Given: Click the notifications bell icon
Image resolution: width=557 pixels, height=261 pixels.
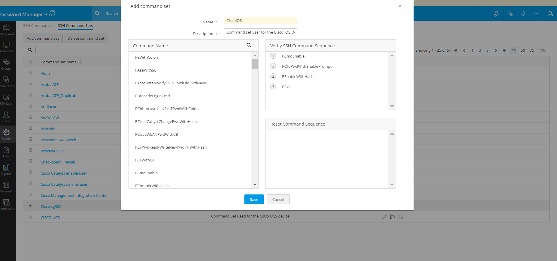Looking at the screenshot, I should (523, 13).
